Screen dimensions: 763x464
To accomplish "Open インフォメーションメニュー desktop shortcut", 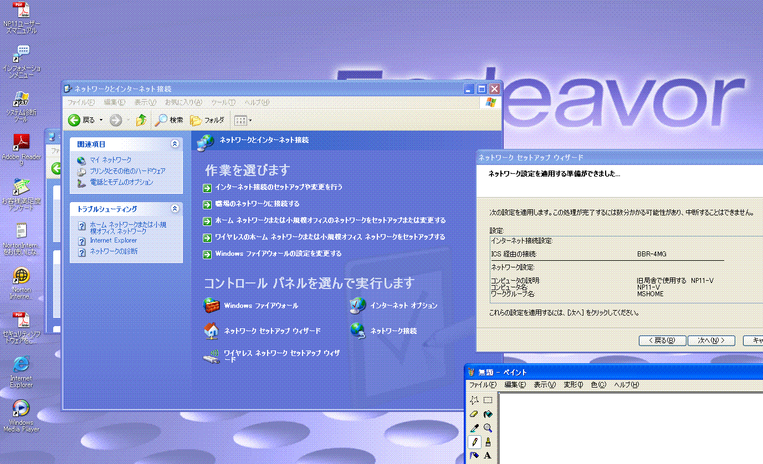I will [21, 61].
